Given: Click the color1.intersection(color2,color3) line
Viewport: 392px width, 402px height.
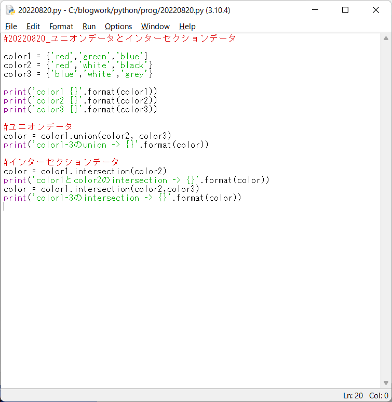Looking at the screenshot, I should [x=101, y=189].
